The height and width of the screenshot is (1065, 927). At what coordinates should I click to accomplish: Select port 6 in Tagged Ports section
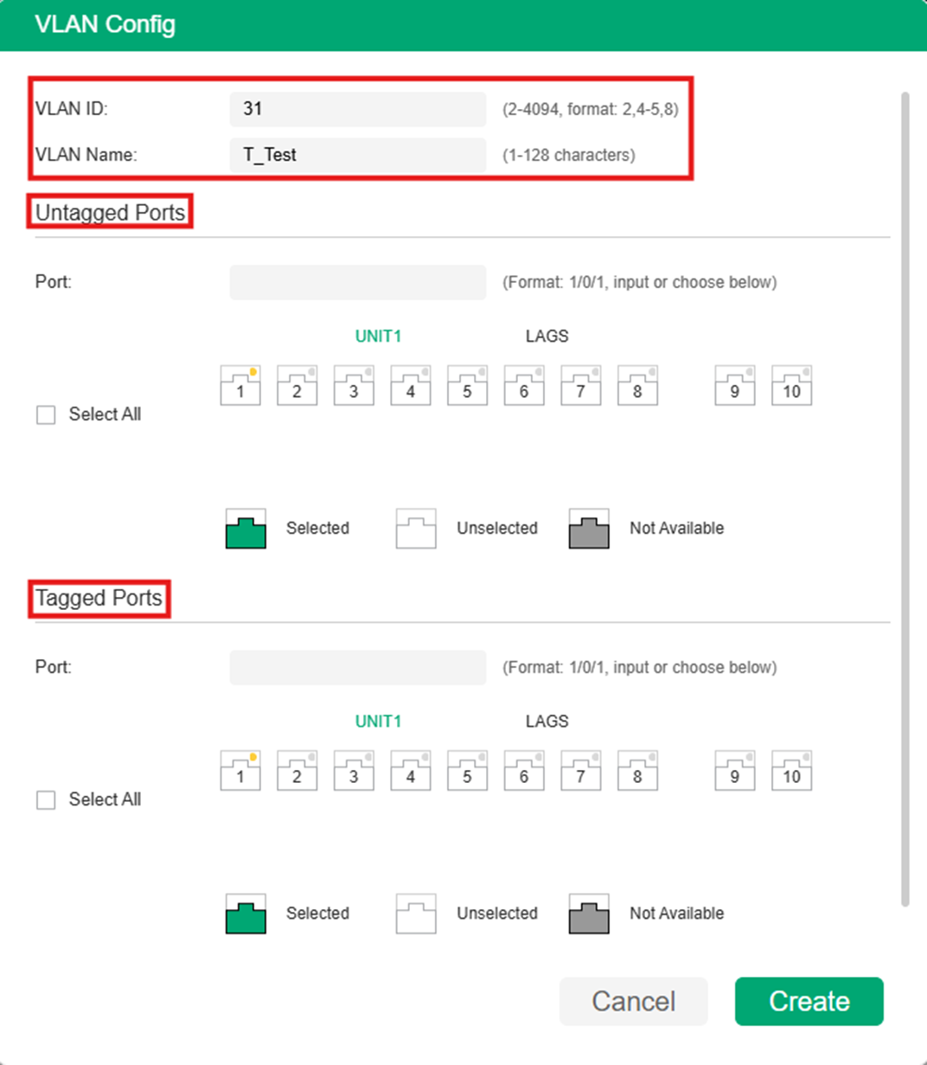click(x=523, y=772)
